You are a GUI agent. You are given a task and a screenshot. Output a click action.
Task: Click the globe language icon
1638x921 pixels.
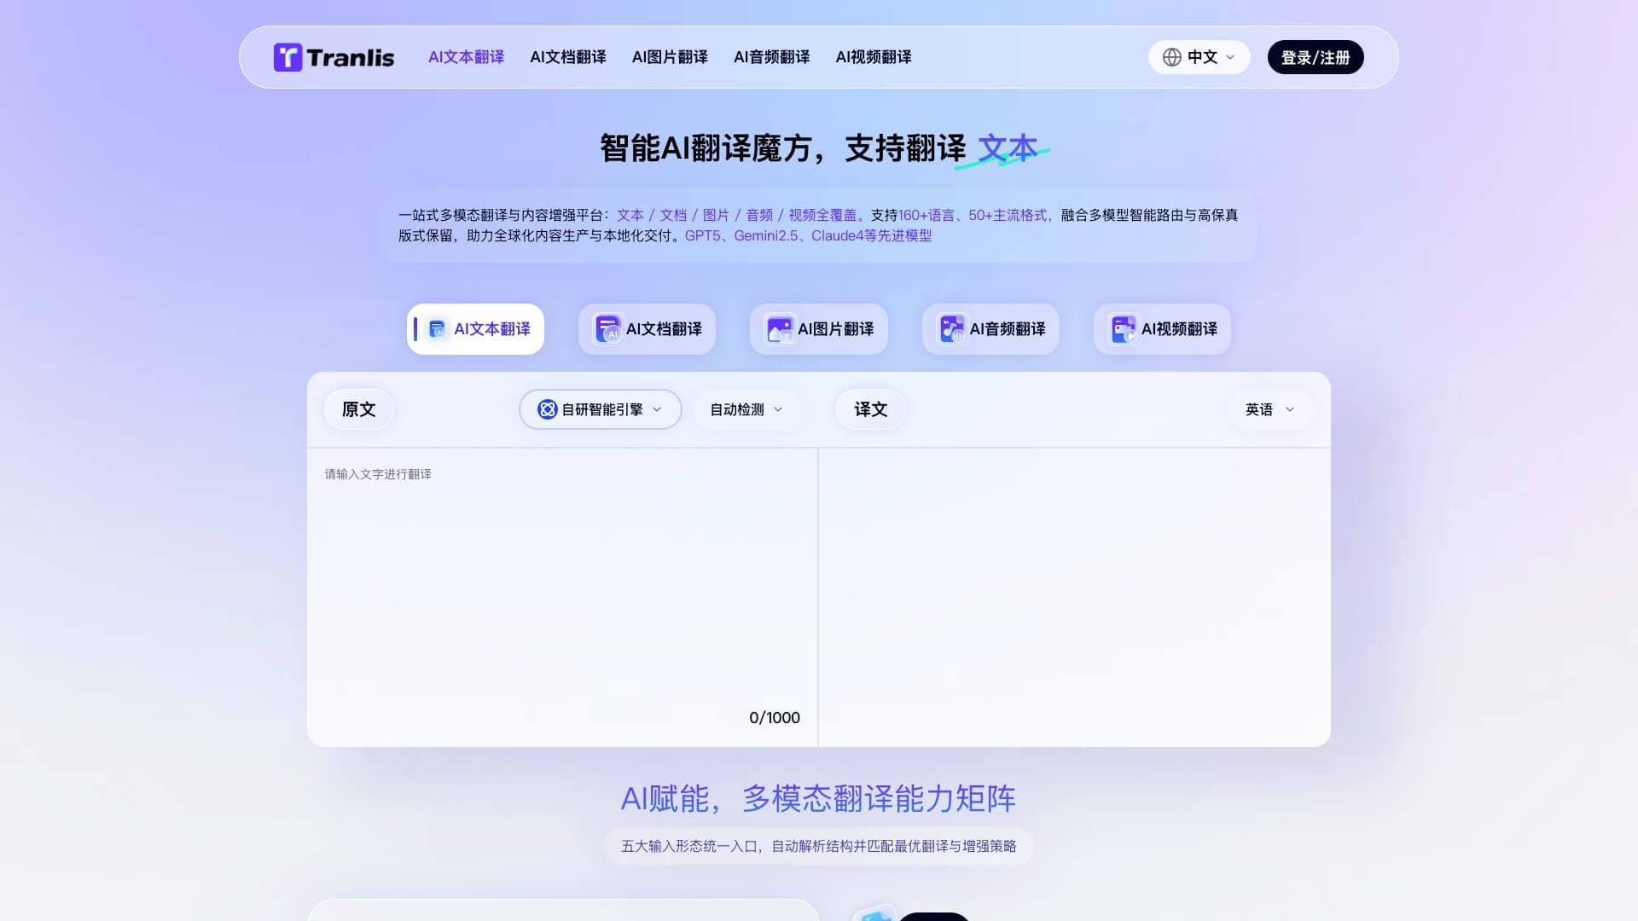[1172, 57]
